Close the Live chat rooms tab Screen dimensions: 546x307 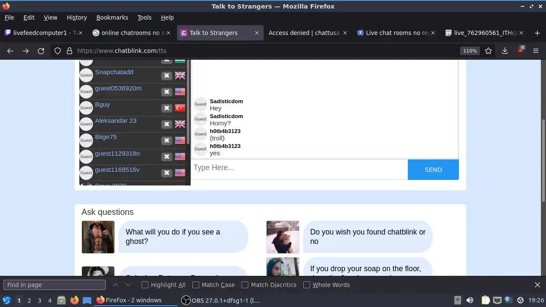(x=433, y=33)
